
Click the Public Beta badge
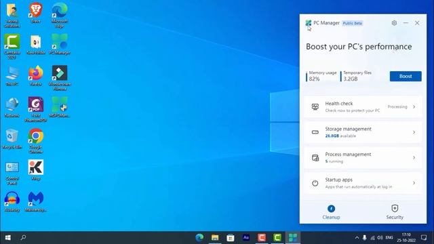[x=353, y=23]
